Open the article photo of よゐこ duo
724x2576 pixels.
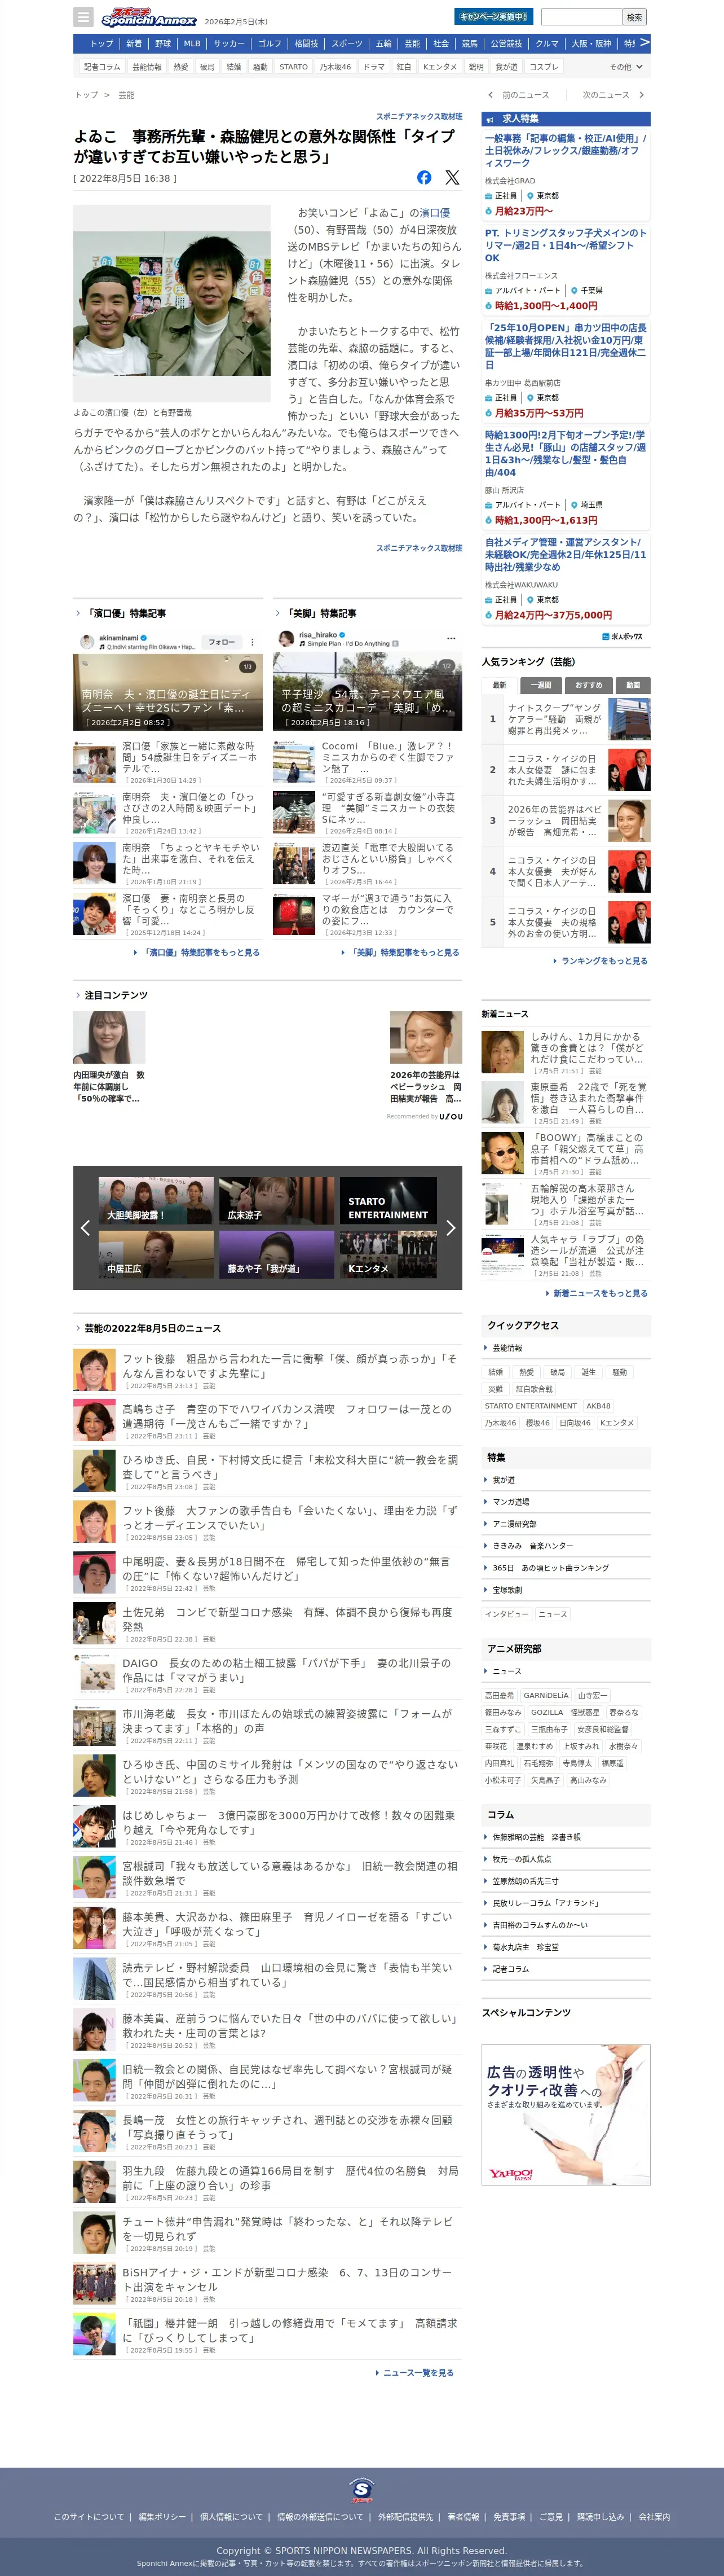172,304
